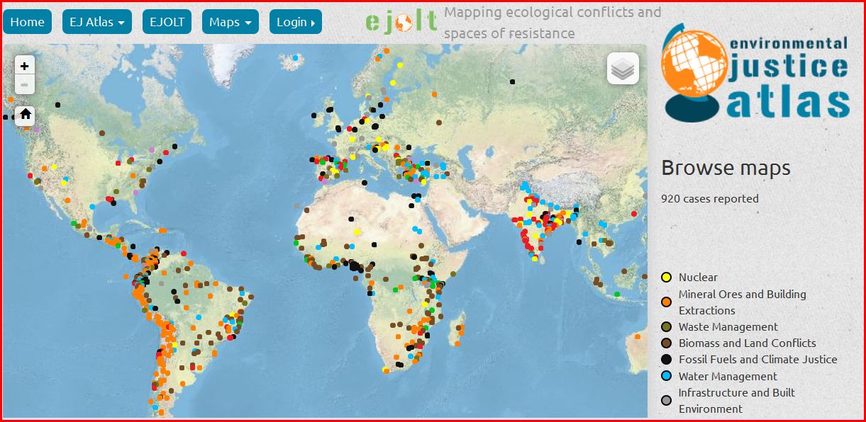Toggle Biomass and Land Conflicts category
This screenshot has height=422, width=866.
point(747,343)
